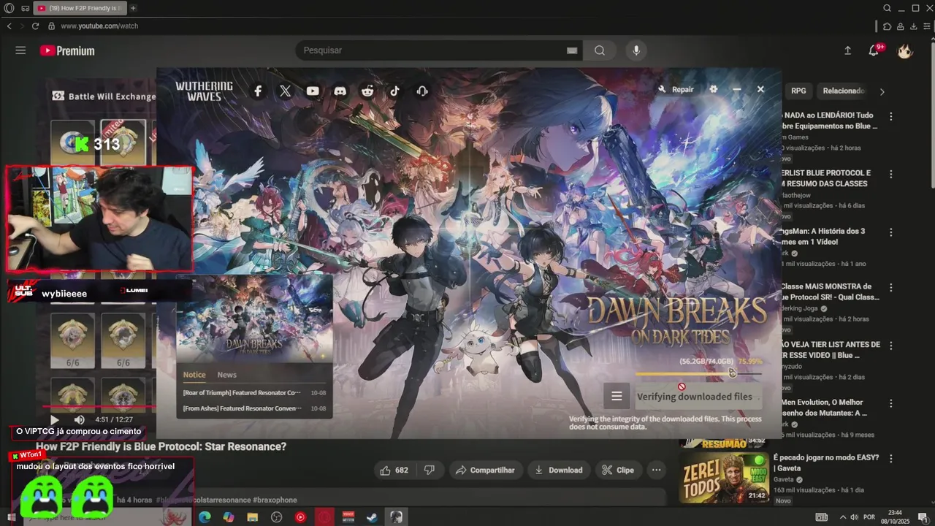Image resolution: width=935 pixels, height=526 pixels.
Task: Start voice search with microphone icon
Action: pos(636,50)
